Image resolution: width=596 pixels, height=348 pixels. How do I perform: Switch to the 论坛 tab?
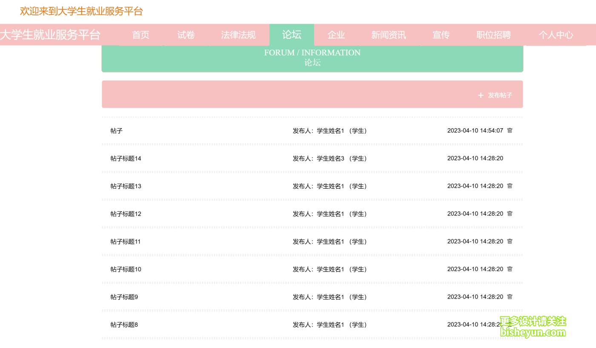292,35
